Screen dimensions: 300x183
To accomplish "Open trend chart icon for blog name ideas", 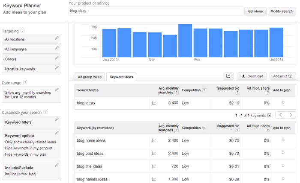I will coord(154,140).
